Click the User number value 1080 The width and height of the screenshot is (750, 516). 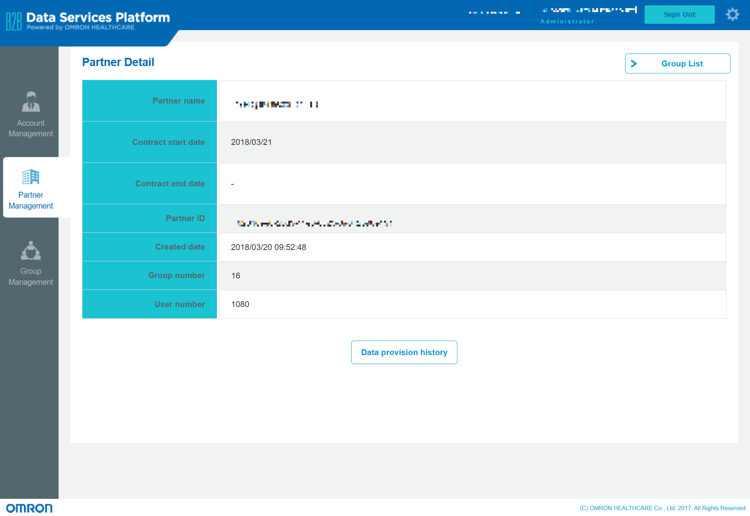tap(240, 304)
